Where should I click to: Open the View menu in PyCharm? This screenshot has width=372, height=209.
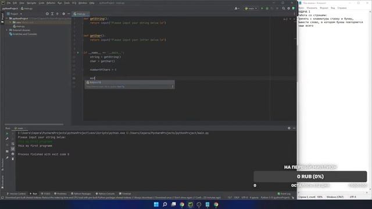[x=22, y=3]
